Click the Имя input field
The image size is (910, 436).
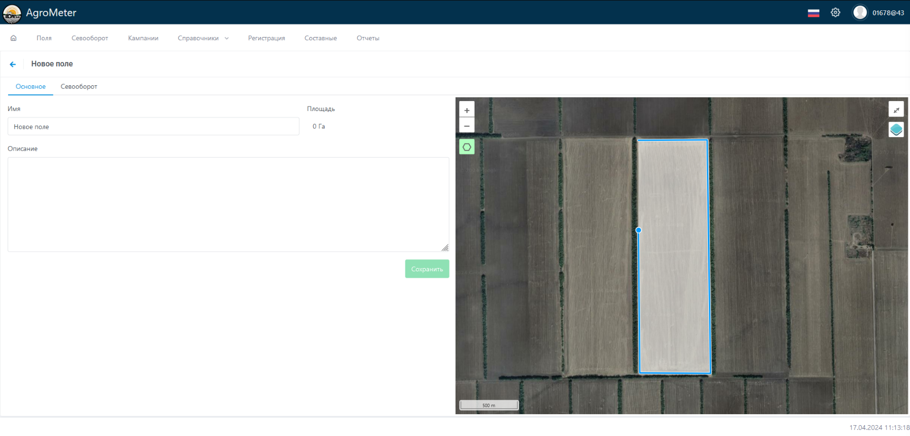(153, 127)
